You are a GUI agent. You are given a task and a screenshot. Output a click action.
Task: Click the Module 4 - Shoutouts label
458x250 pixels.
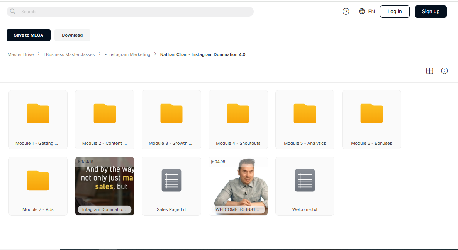tap(238, 143)
